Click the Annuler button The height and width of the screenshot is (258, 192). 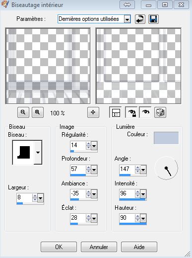(99, 247)
